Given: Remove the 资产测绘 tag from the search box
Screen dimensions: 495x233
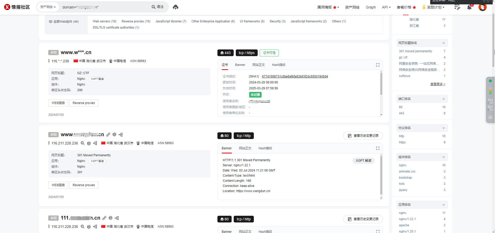Looking at the screenshot, I should point(55,7).
